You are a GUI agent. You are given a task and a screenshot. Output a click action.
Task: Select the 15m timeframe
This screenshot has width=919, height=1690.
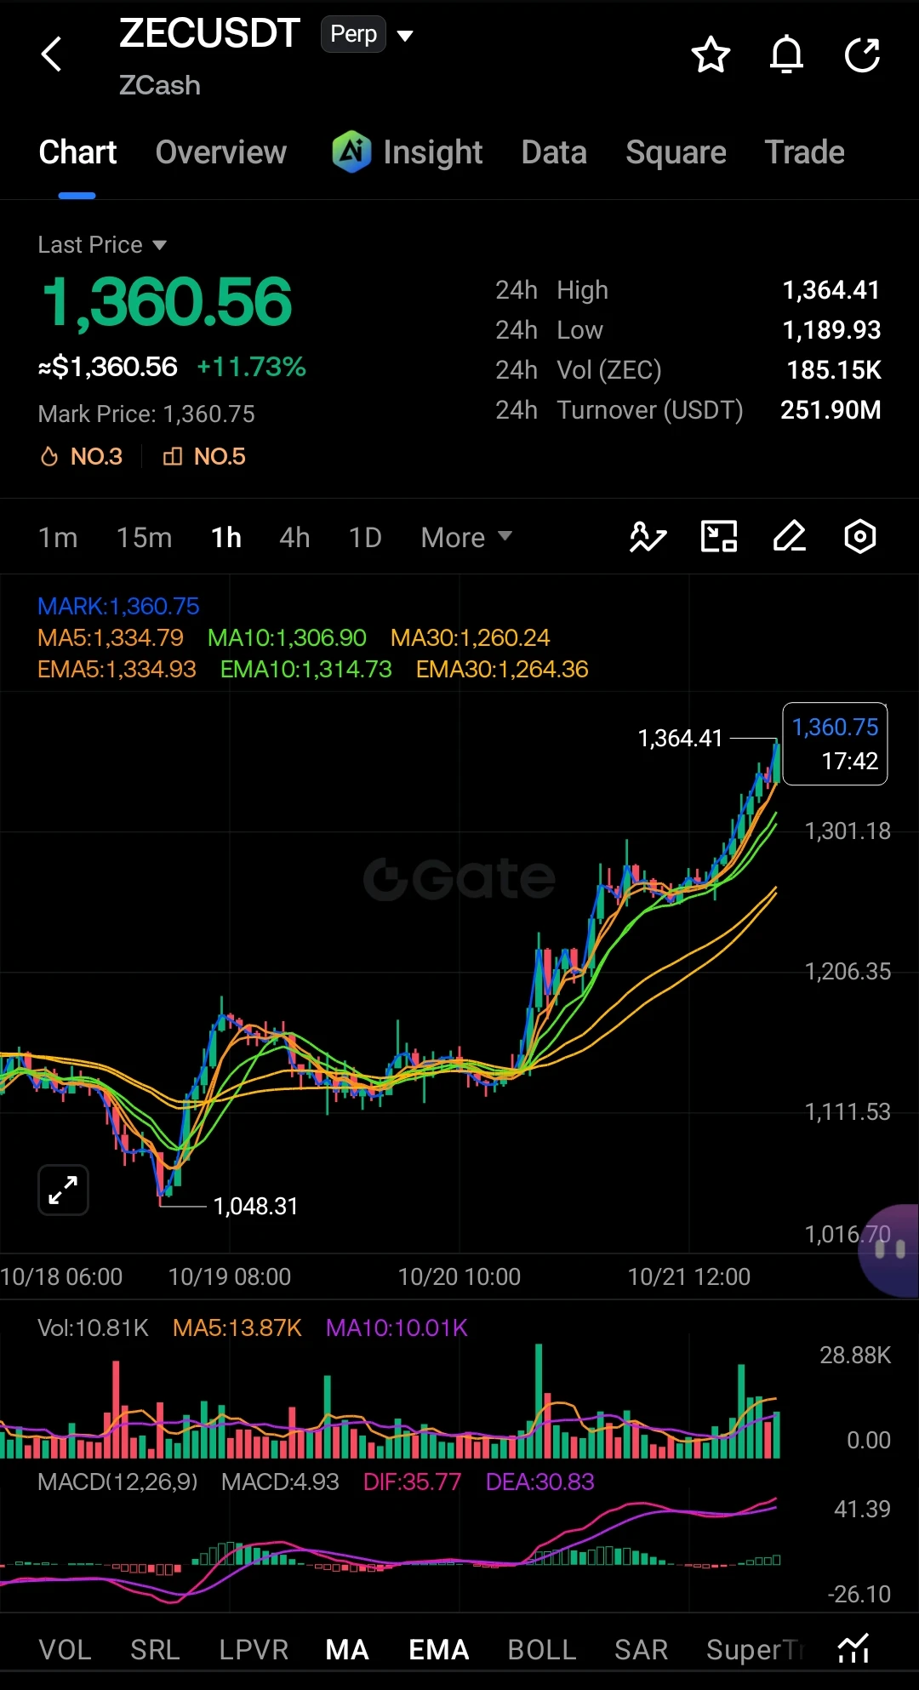tap(145, 538)
